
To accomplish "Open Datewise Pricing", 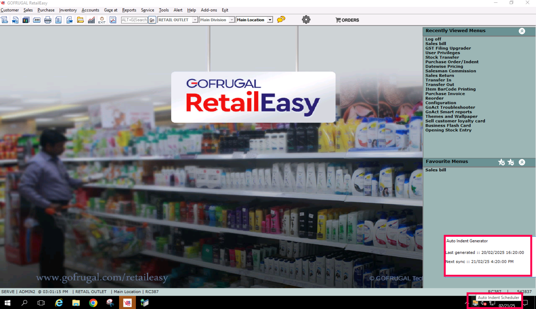I will [444, 66].
